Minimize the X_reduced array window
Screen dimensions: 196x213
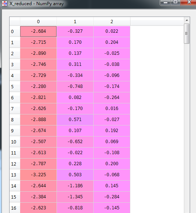tap(166, 2)
